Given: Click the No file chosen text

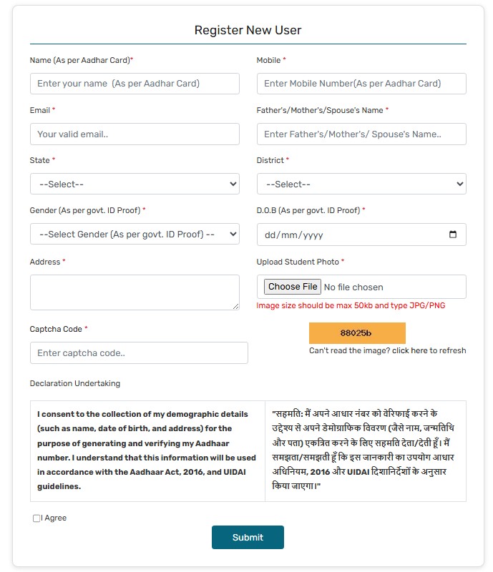Looking at the screenshot, I should tap(353, 287).
